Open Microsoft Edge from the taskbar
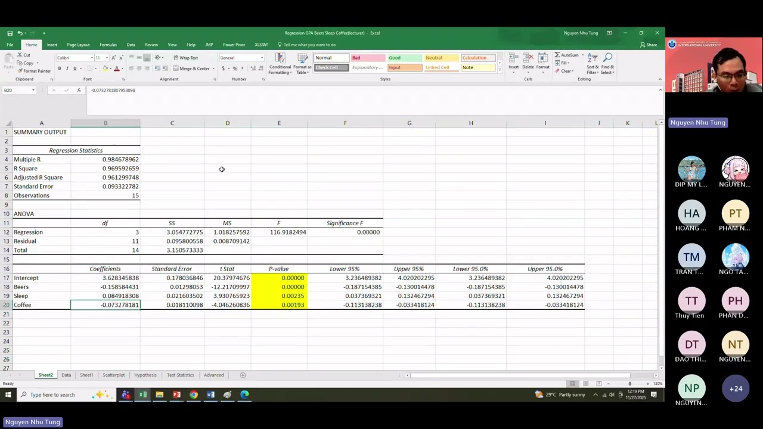This screenshot has height=429, width=763. (244, 394)
